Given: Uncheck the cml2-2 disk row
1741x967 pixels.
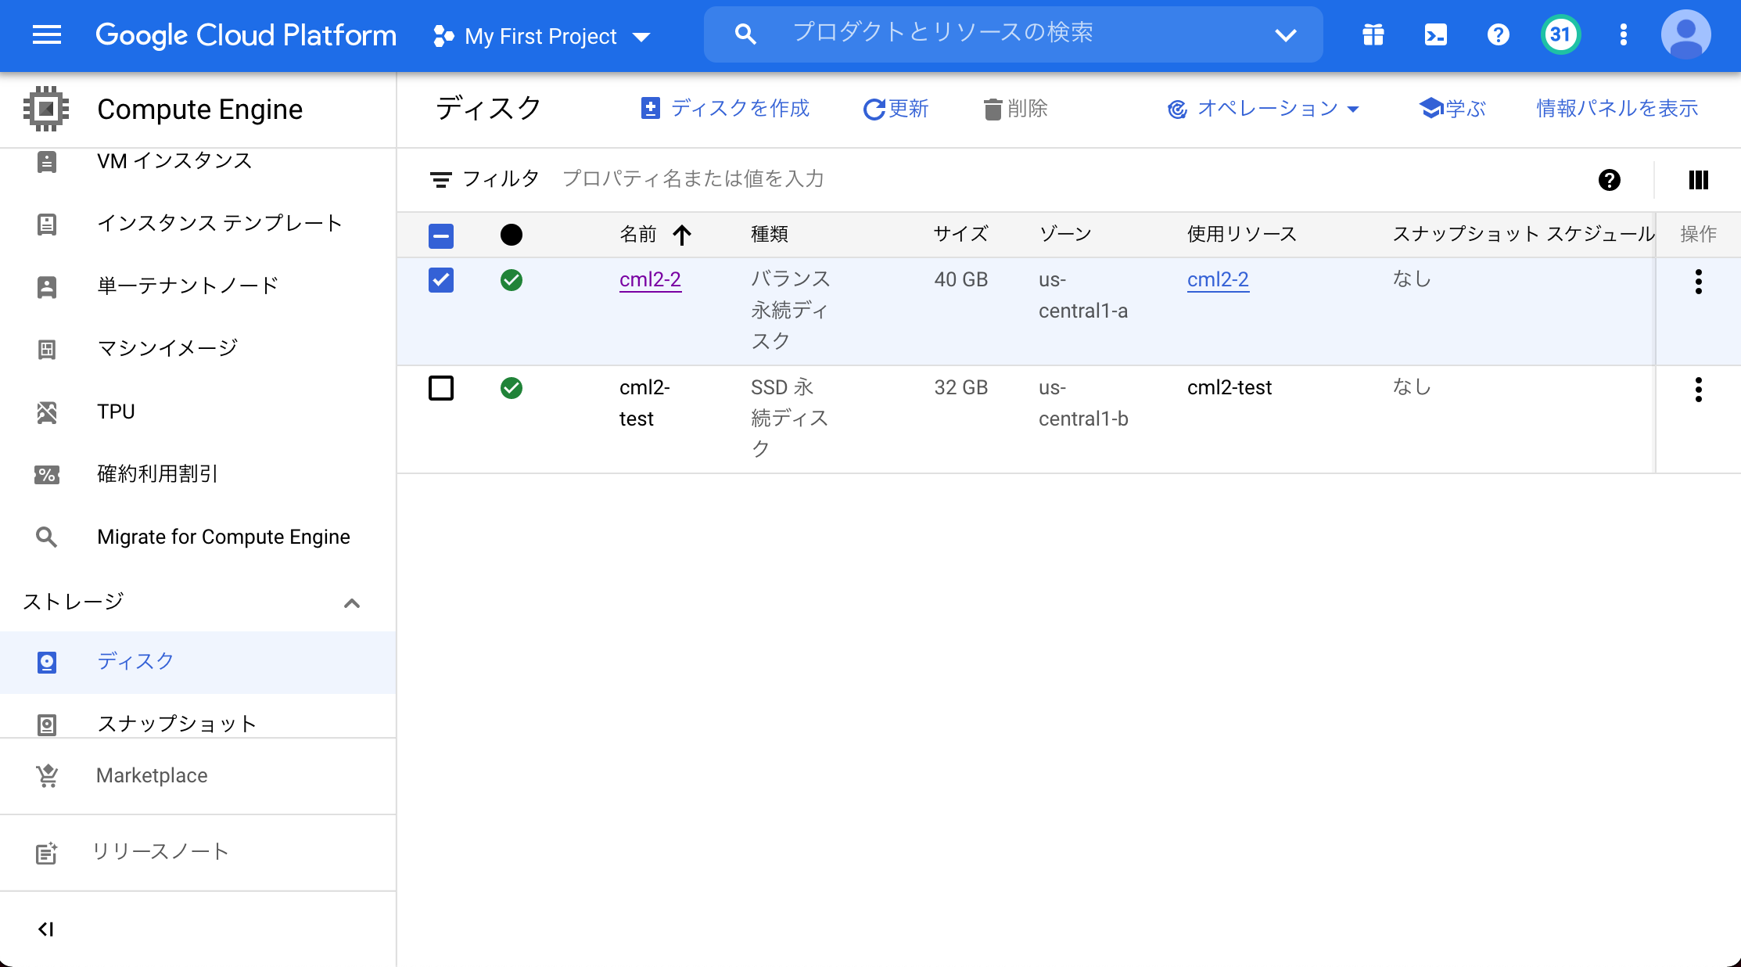Looking at the screenshot, I should [x=440, y=279].
